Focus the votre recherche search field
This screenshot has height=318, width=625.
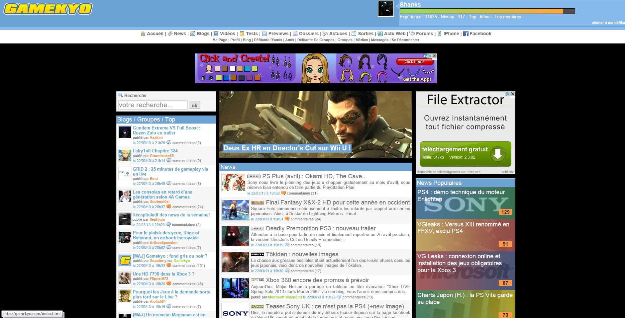pyautogui.click(x=153, y=105)
